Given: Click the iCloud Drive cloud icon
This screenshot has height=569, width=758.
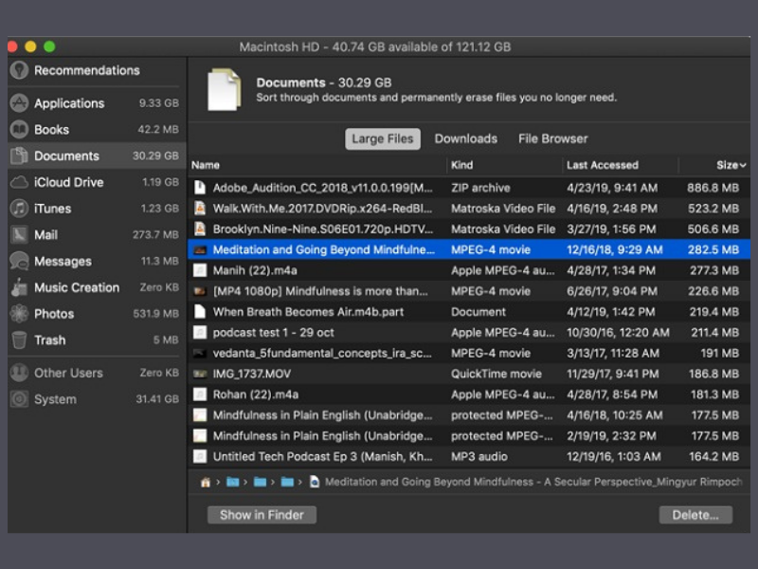Looking at the screenshot, I should pyautogui.click(x=19, y=182).
